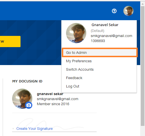Click the profile avatar in the header
The height and width of the screenshot is (136, 145).
pos(128,11)
